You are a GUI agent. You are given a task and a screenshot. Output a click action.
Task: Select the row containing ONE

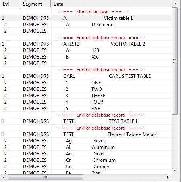click(86, 83)
